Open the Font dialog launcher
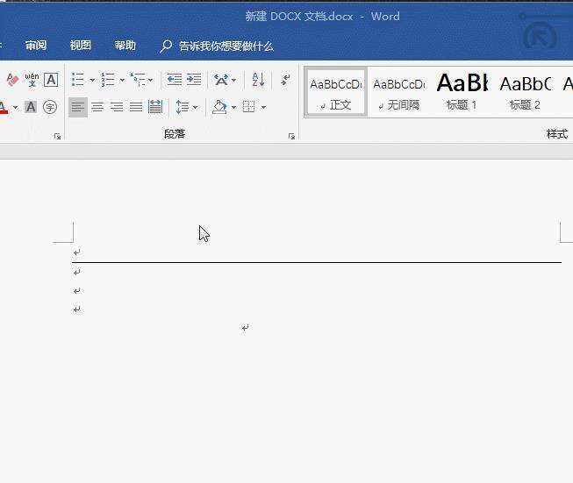 tap(57, 136)
